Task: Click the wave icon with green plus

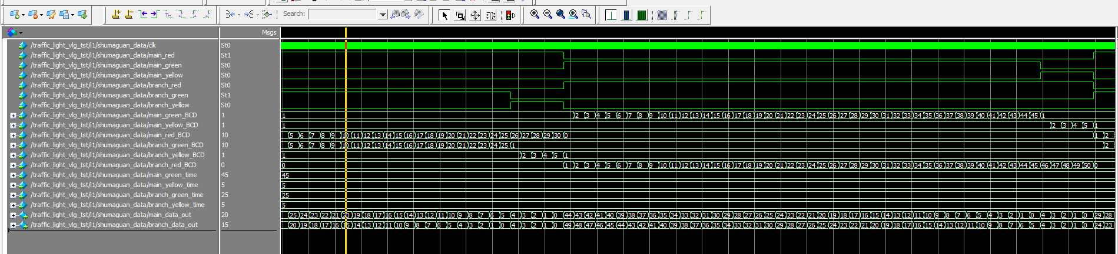Action: pos(15,14)
